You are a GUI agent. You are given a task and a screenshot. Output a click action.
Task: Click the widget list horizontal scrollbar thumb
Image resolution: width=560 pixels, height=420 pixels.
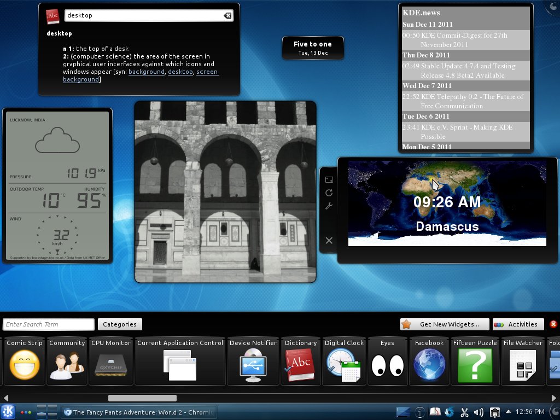(142, 398)
